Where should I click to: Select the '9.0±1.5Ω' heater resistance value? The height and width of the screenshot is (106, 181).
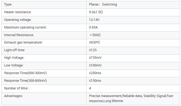(x=96, y=12)
